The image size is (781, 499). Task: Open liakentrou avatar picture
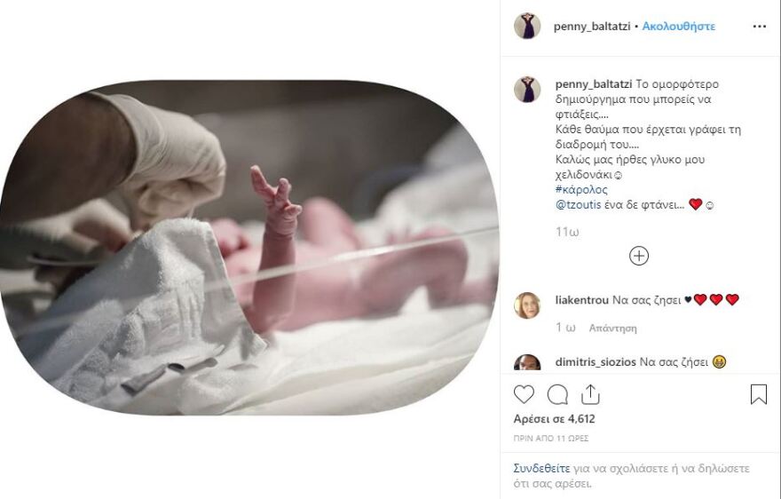[527, 305]
